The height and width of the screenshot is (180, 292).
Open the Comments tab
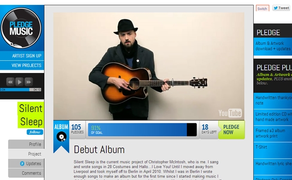[26, 173]
